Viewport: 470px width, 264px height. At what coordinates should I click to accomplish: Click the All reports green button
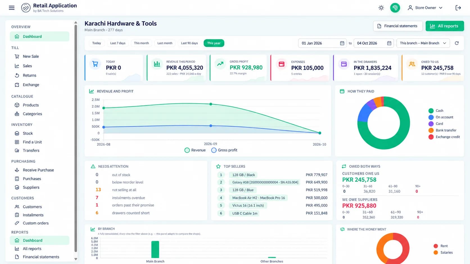click(445, 26)
